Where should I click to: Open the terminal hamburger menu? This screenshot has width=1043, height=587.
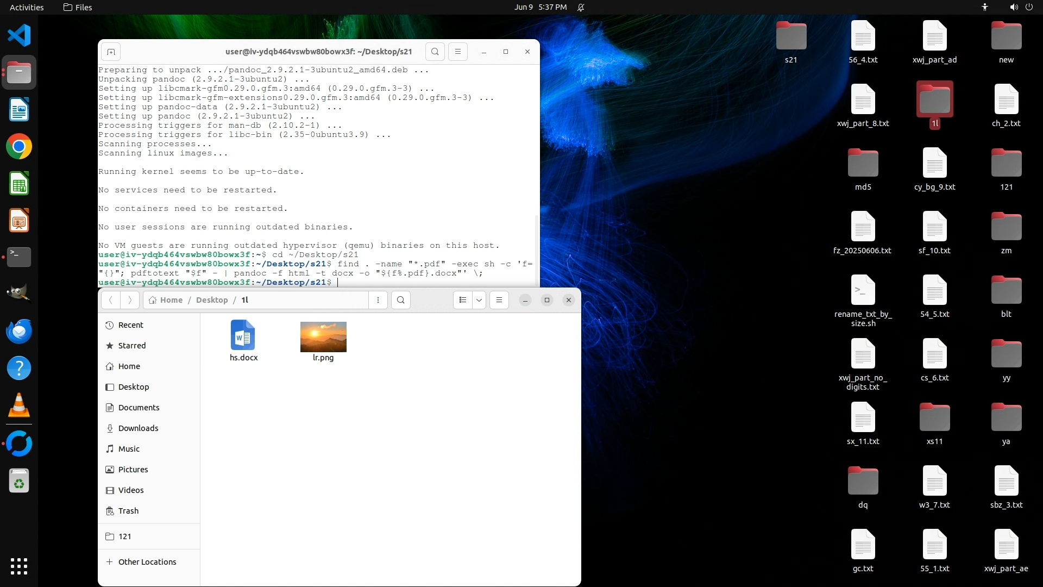click(458, 52)
